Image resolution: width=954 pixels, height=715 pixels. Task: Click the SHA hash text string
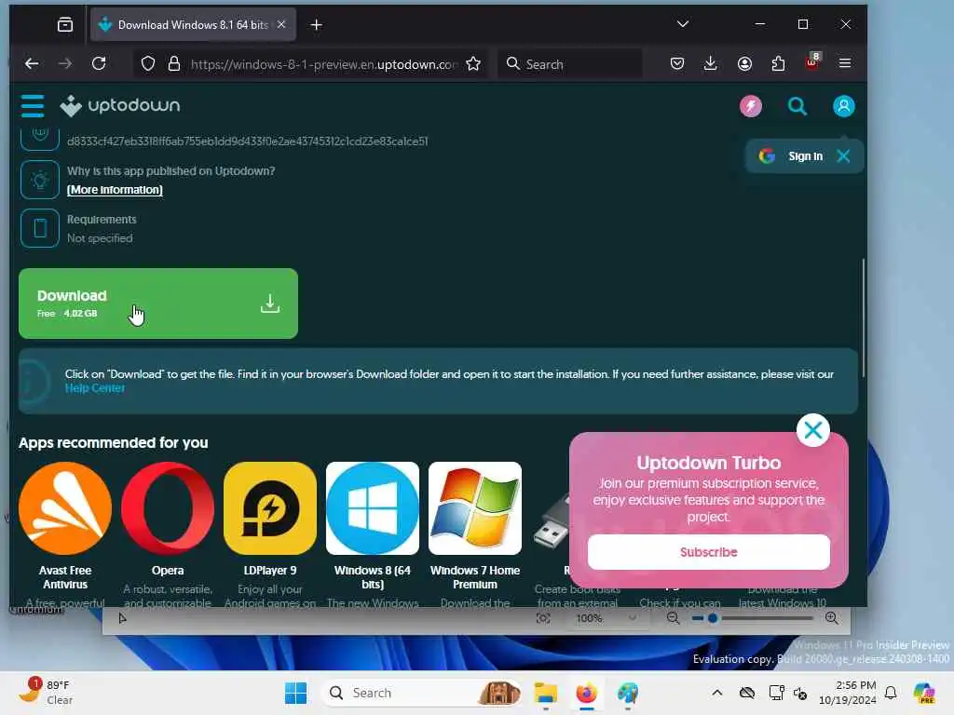tap(247, 142)
